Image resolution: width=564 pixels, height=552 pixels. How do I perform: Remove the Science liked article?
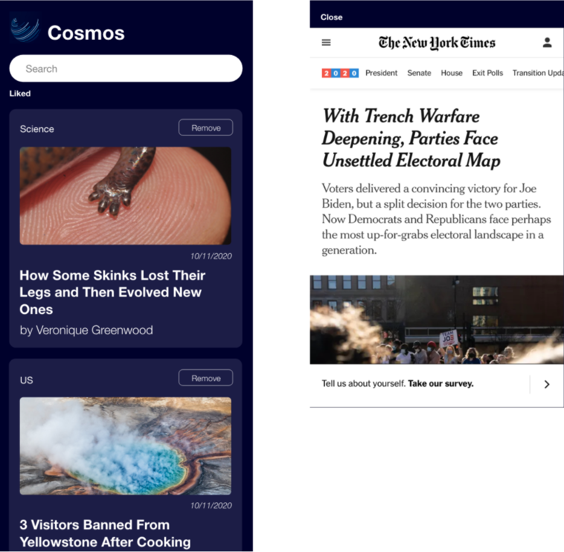point(206,128)
